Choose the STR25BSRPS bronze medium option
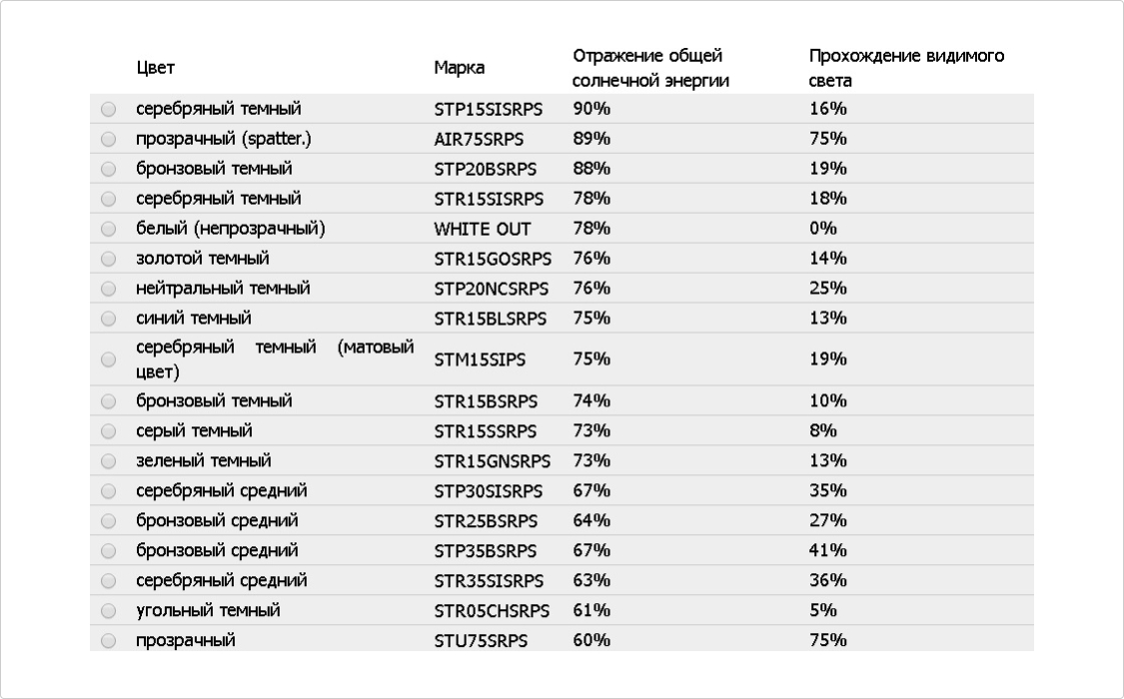1124x699 pixels. 108,522
